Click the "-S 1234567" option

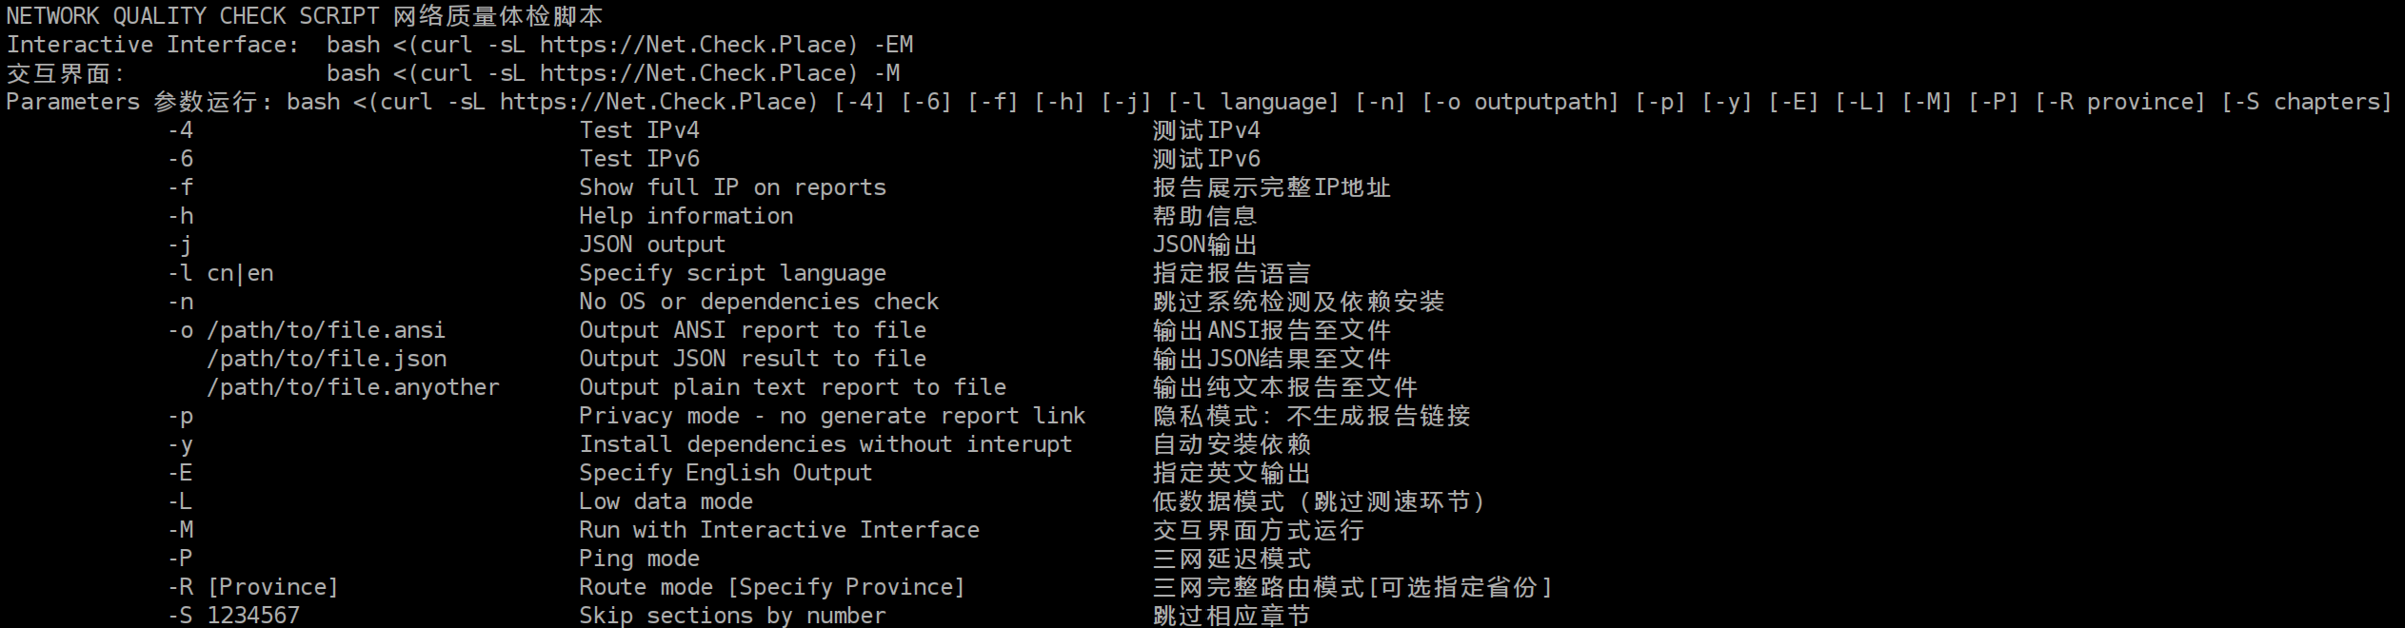[234, 616]
